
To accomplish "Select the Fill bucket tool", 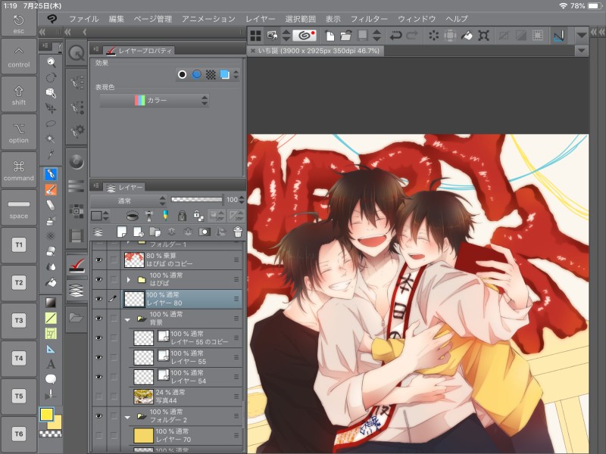I will (x=51, y=282).
